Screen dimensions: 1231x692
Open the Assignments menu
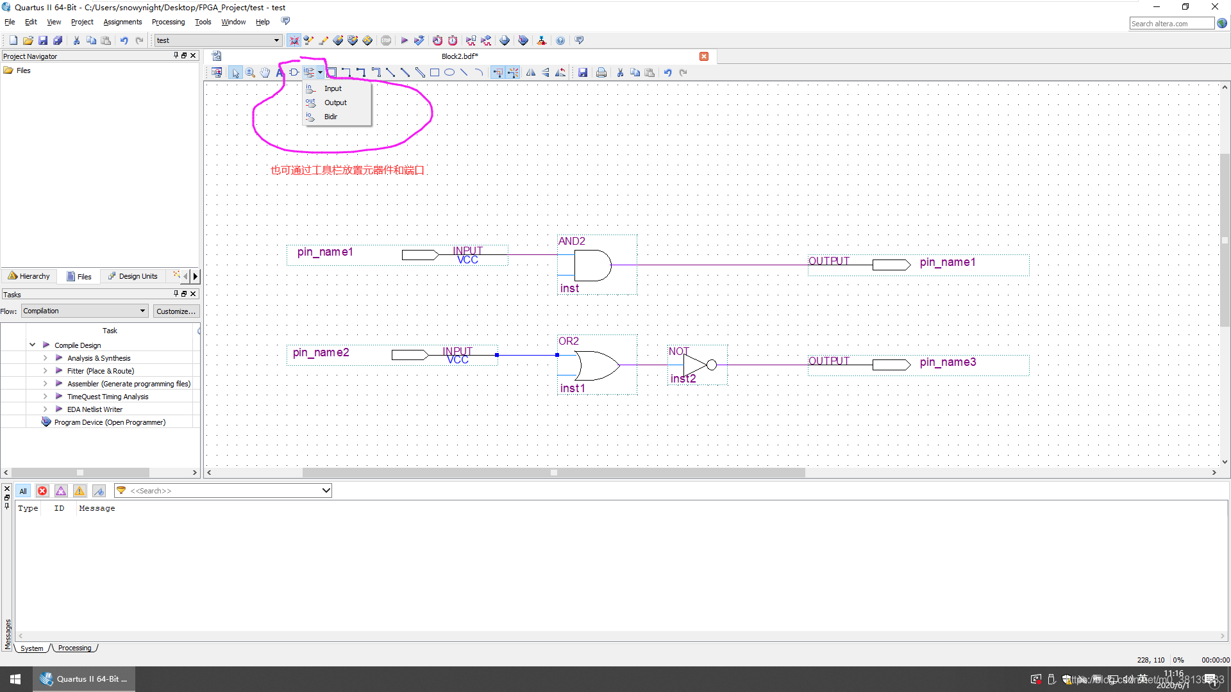pyautogui.click(x=122, y=22)
